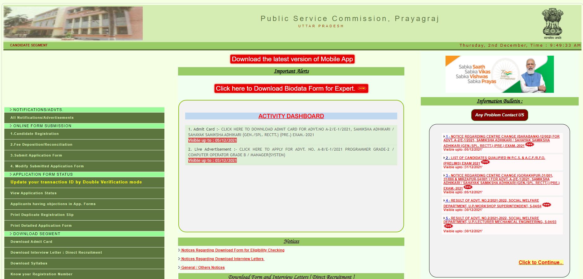Select Print Duplicate Registration Slip

[x=84, y=215]
